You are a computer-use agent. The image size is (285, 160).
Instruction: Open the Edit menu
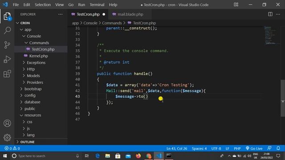[27, 5]
